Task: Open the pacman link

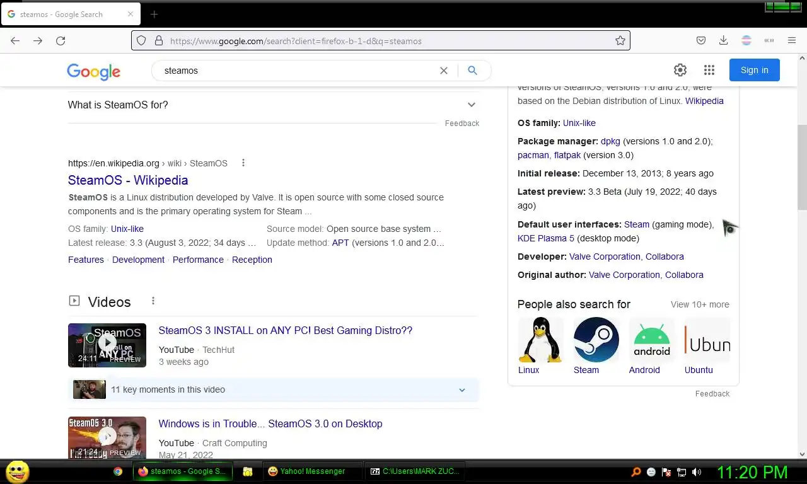Action: tap(533, 155)
